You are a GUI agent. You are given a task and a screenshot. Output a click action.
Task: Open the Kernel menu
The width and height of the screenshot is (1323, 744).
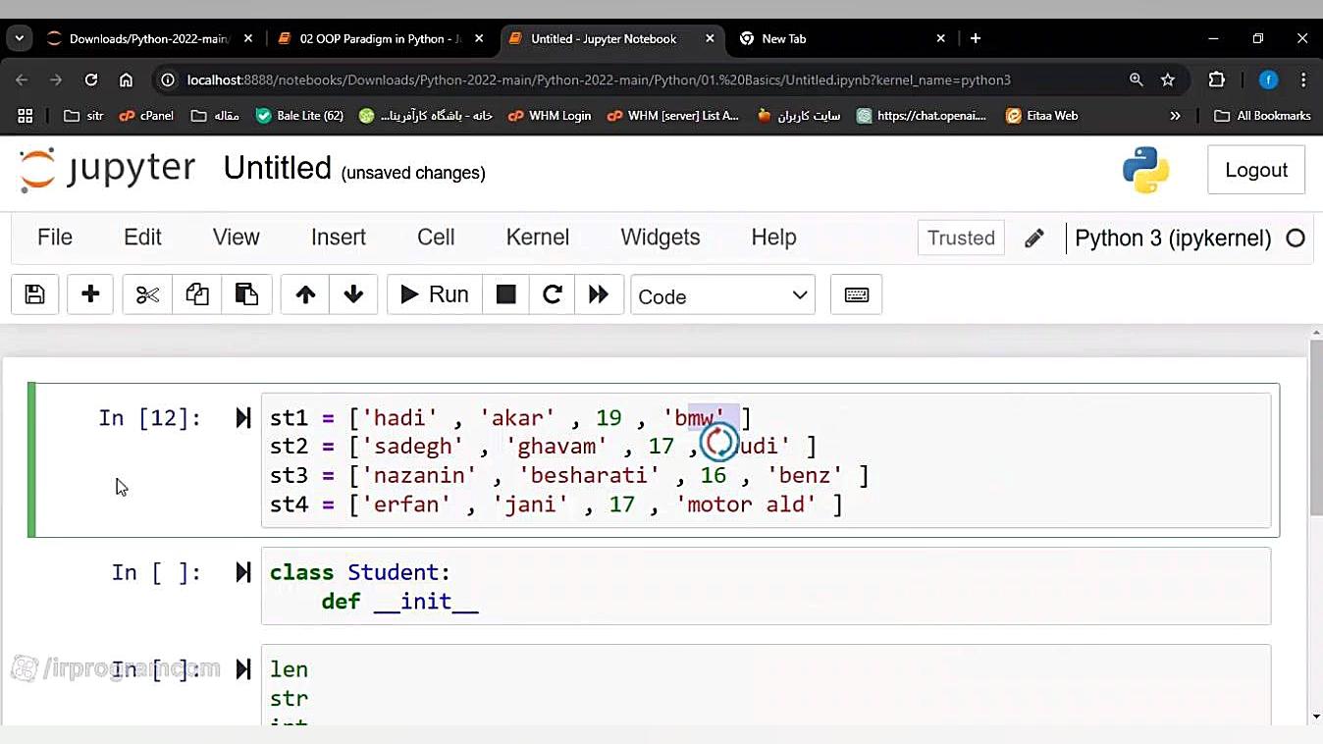point(538,238)
